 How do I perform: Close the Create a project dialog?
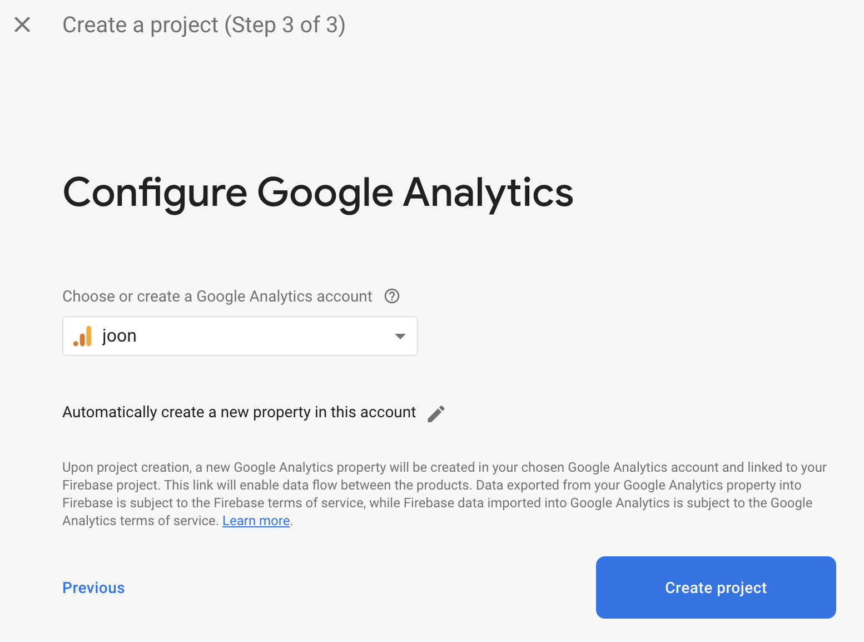pos(22,24)
